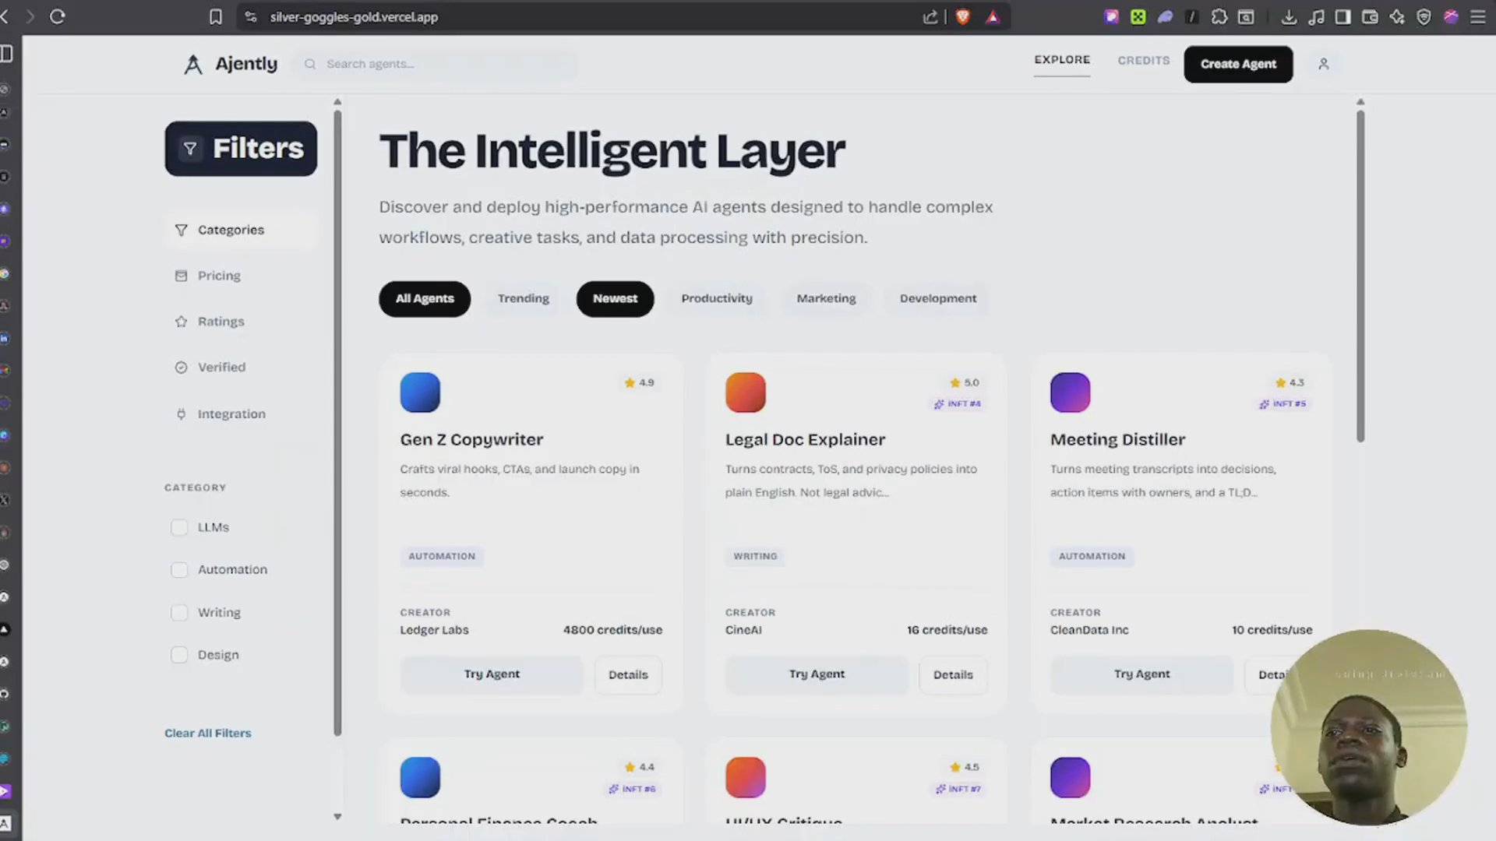Click the filters sidebar scrollbar down arrow
The image size is (1496, 841).
pos(337,817)
